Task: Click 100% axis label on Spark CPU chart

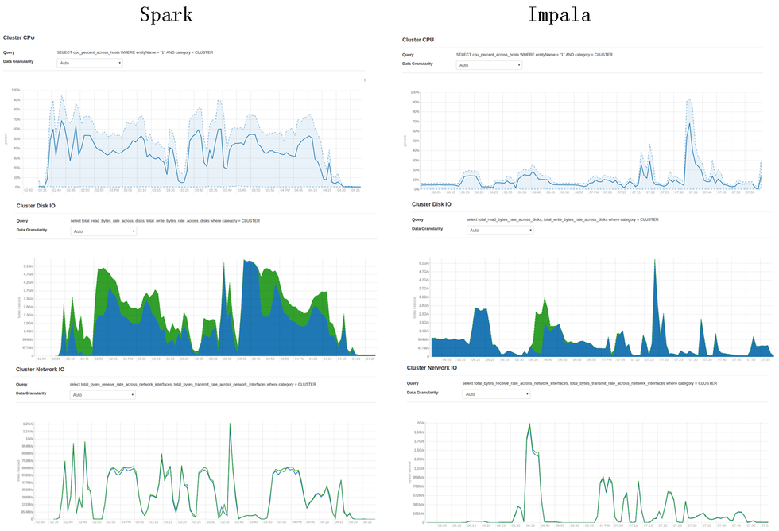Action: pos(16,91)
